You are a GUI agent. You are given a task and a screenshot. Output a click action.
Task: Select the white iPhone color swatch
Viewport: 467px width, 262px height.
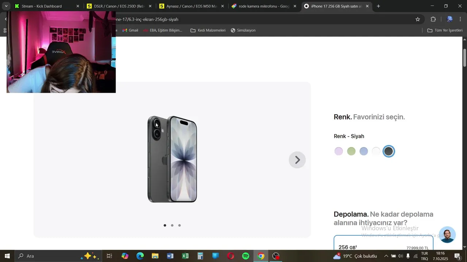(376, 151)
